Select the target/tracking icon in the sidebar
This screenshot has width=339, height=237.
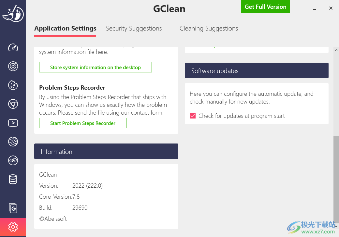(x=13, y=66)
